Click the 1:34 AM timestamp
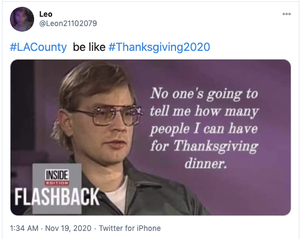 tap(24, 228)
